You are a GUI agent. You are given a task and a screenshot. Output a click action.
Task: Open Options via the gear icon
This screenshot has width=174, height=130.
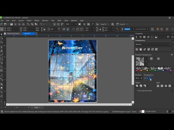pyautogui.click(x=113, y=24)
